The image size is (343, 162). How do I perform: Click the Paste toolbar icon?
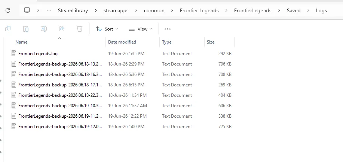[x=26, y=29]
